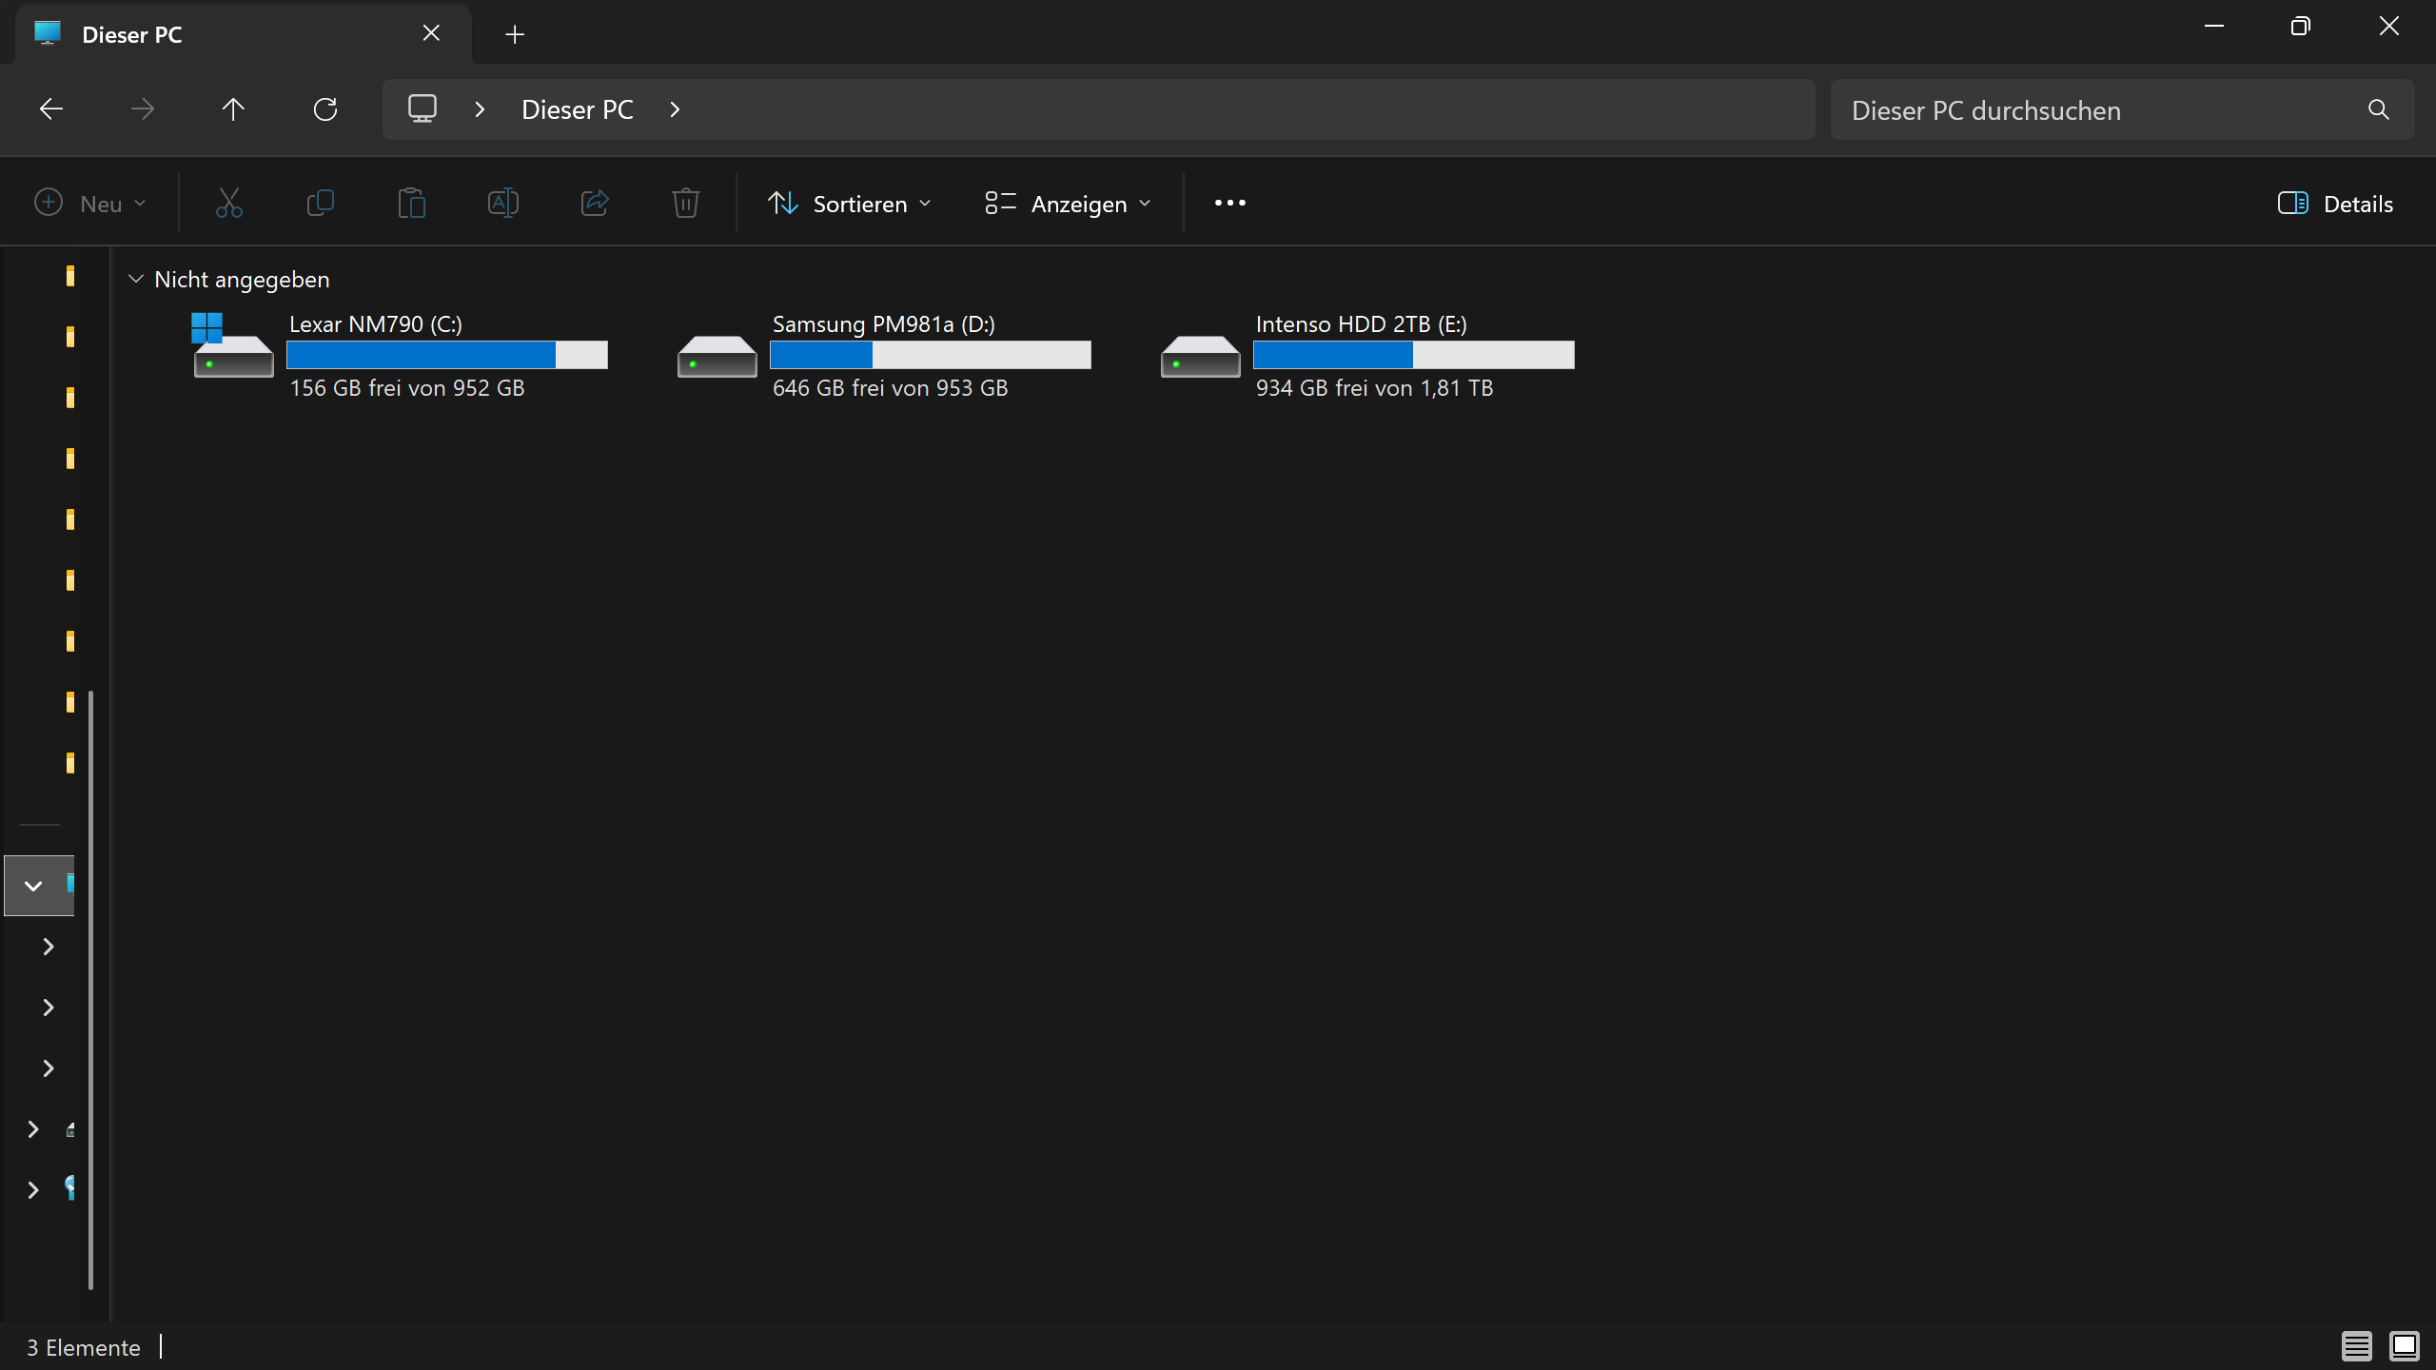This screenshot has width=2436, height=1370.
Task: Navigate up one folder level
Action: click(x=233, y=109)
